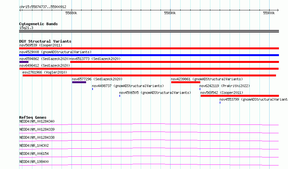Screen dimensions: 288x169
Task: Select the gray 15q21.3 cytogenetic band bar
Action: 149,31
